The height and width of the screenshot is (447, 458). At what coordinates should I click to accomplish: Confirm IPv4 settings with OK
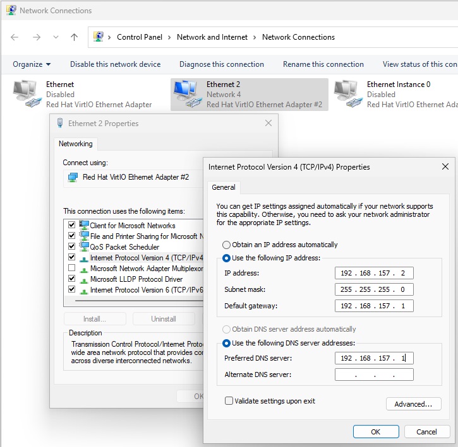pyautogui.click(x=376, y=431)
